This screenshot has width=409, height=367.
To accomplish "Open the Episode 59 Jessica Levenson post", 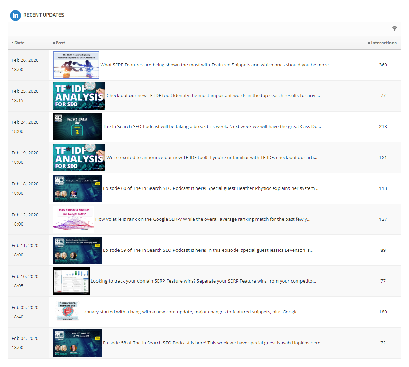I will pyautogui.click(x=208, y=250).
